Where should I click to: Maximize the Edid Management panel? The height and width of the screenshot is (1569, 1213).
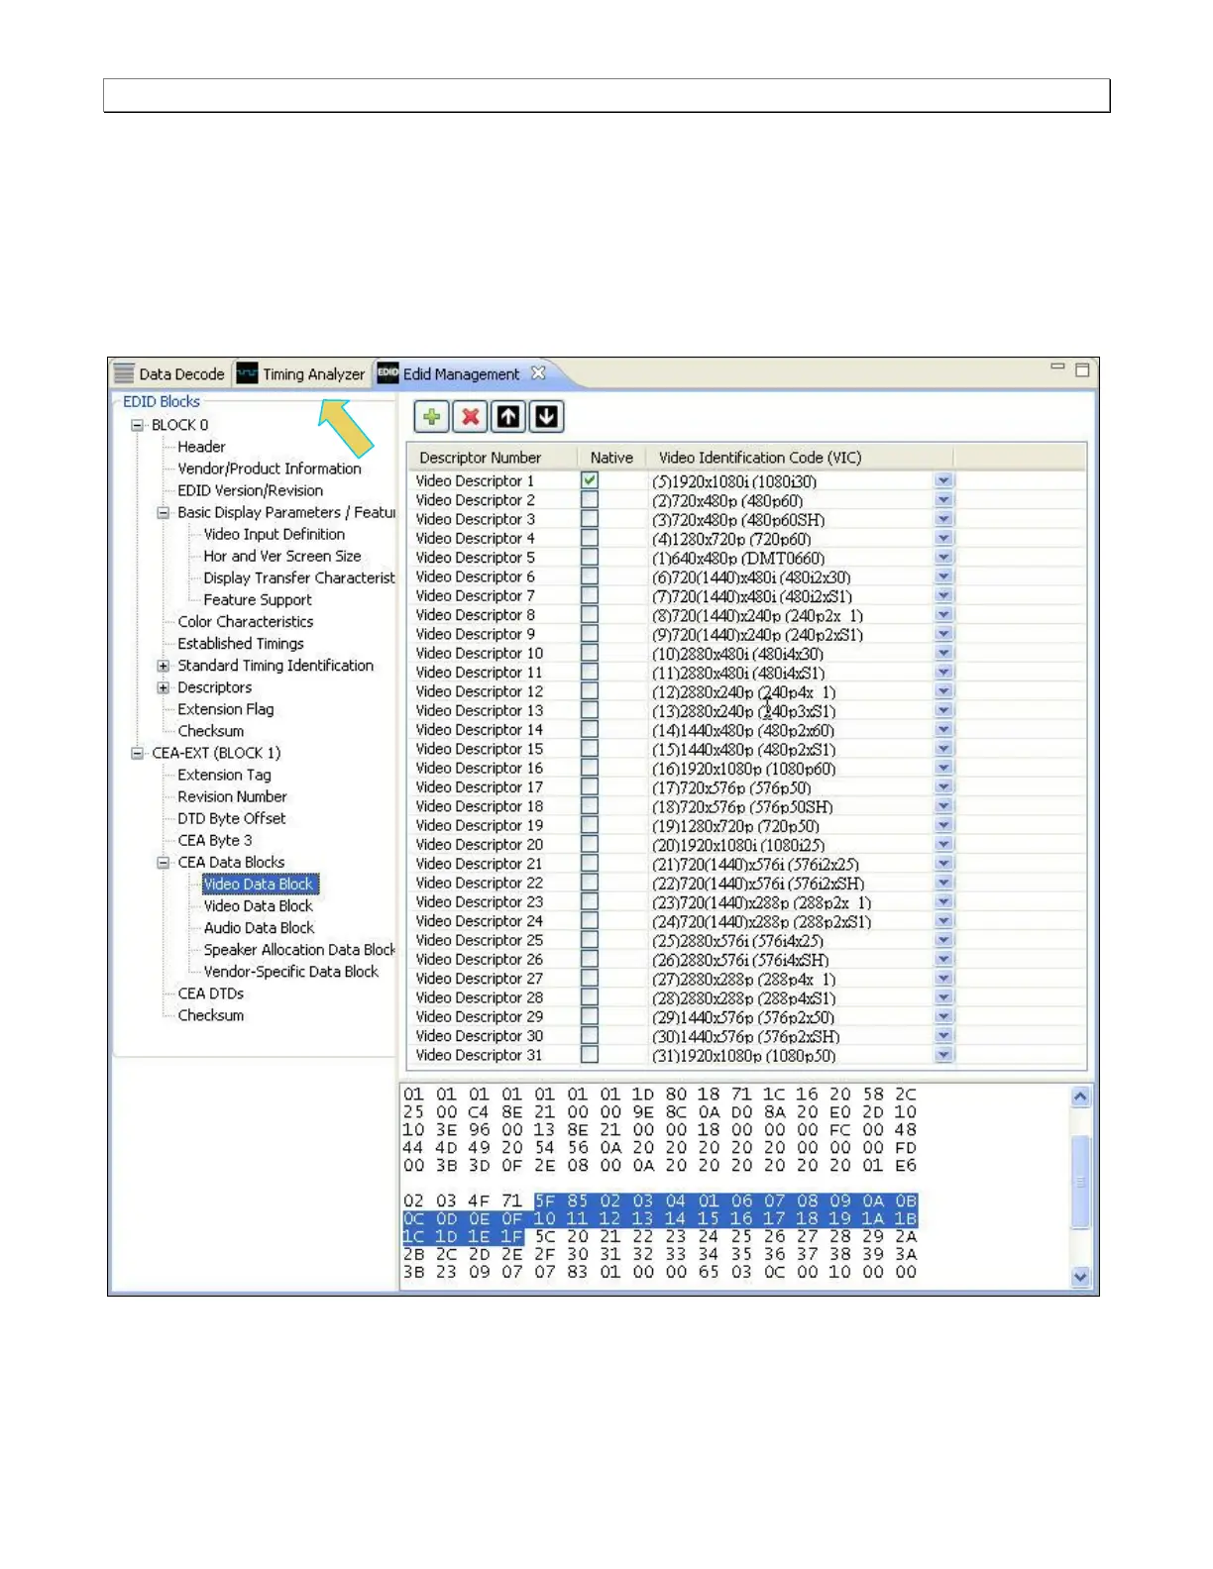pyautogui.click(x=1082, y=369)
